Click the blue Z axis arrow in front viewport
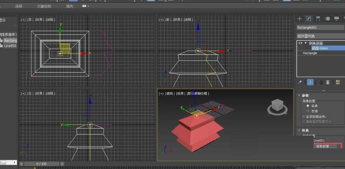This screenshot has width=345, height=169. pos(198,26)
